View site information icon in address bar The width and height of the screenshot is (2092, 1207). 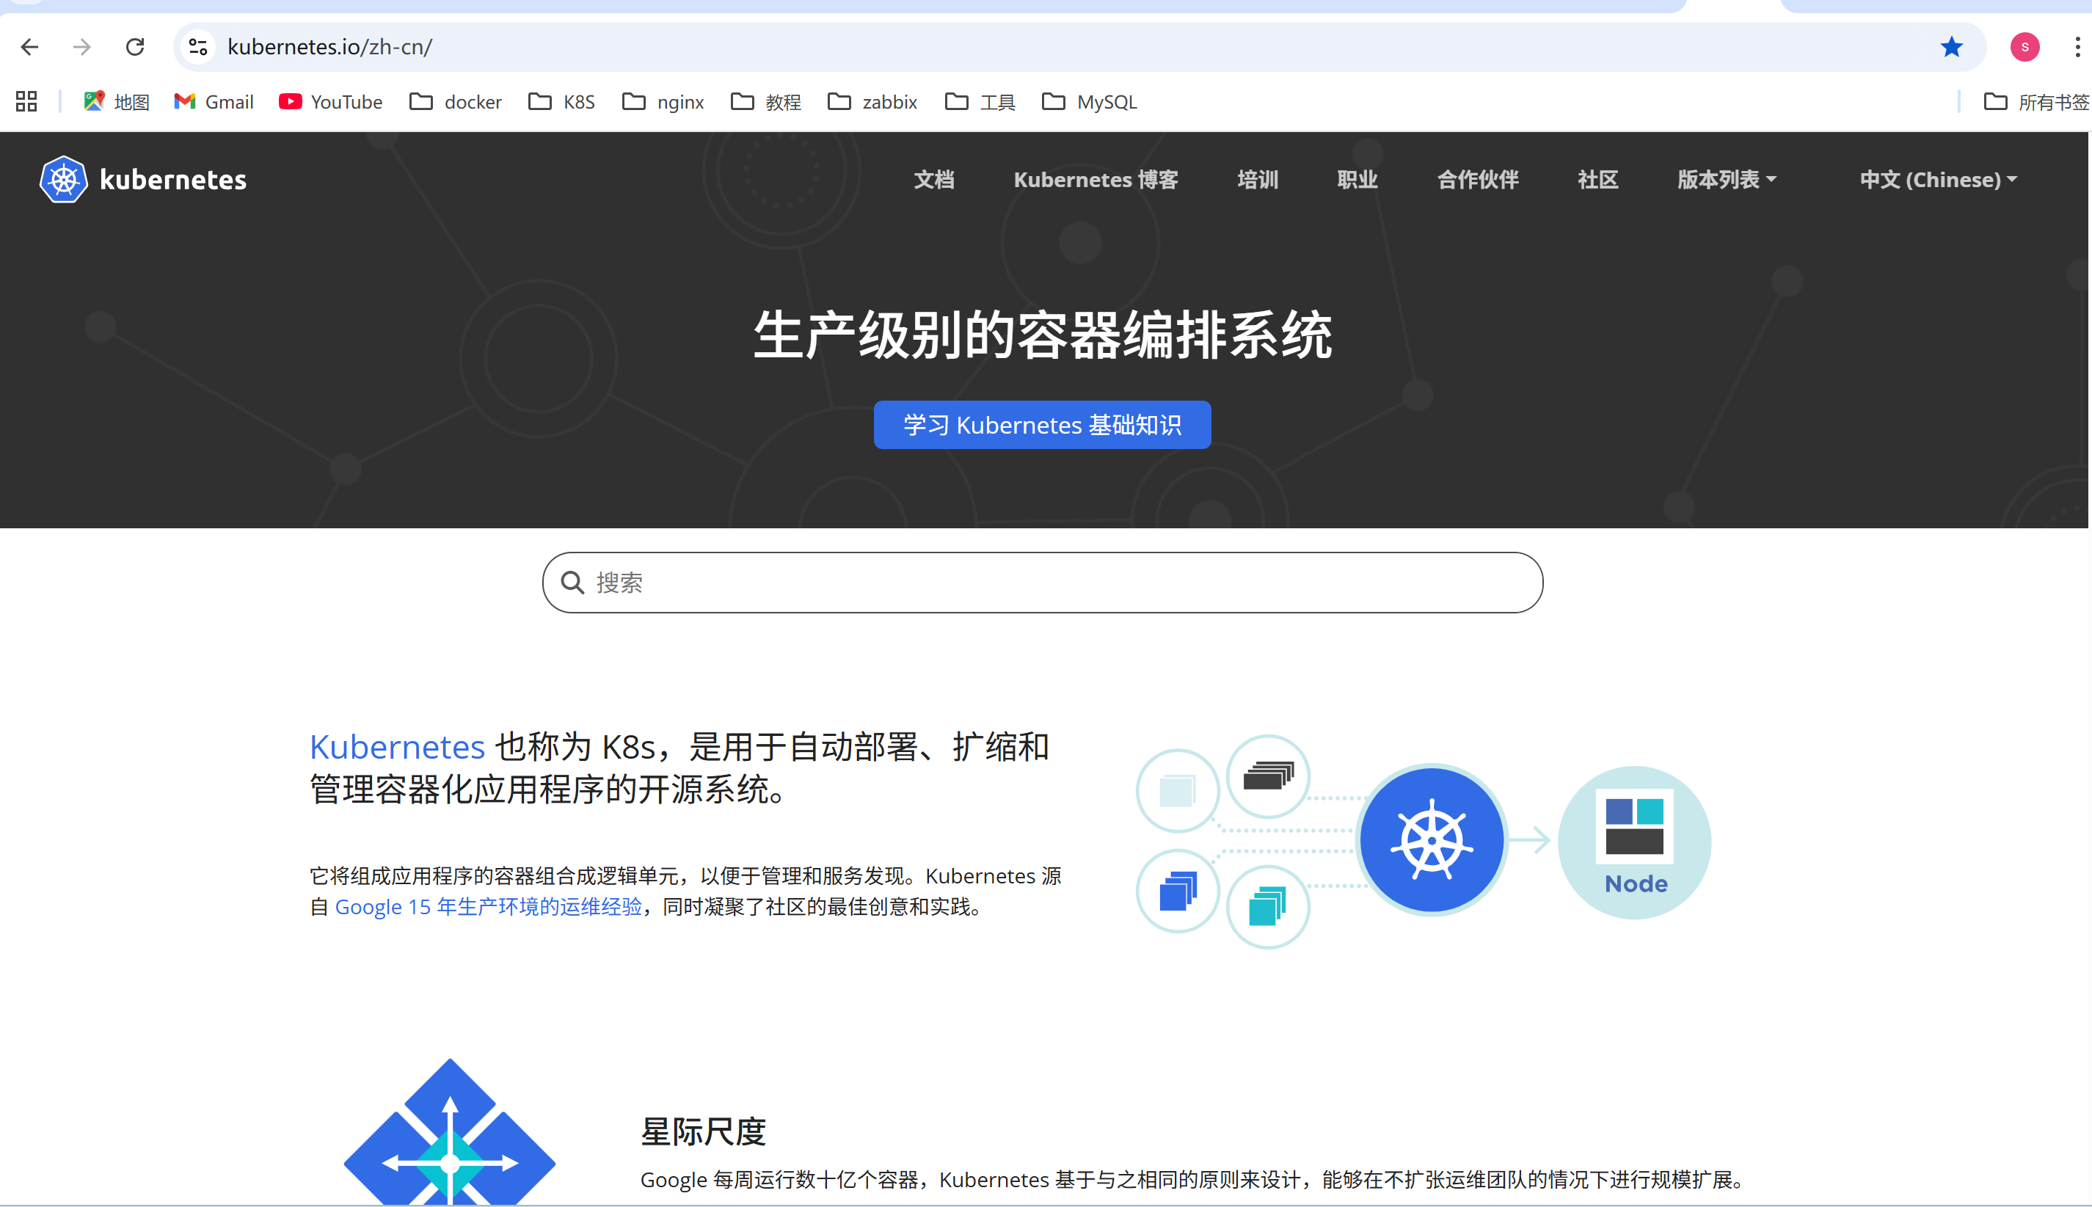[198, 47]
